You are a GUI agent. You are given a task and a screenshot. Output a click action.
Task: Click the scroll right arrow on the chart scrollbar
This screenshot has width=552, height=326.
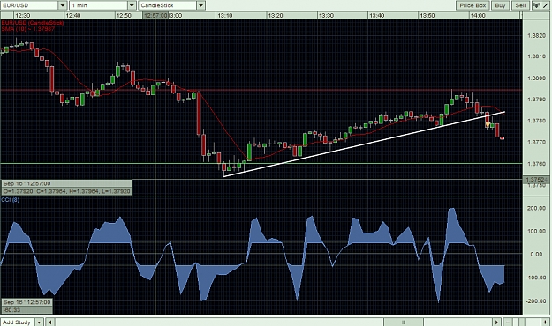496,322
